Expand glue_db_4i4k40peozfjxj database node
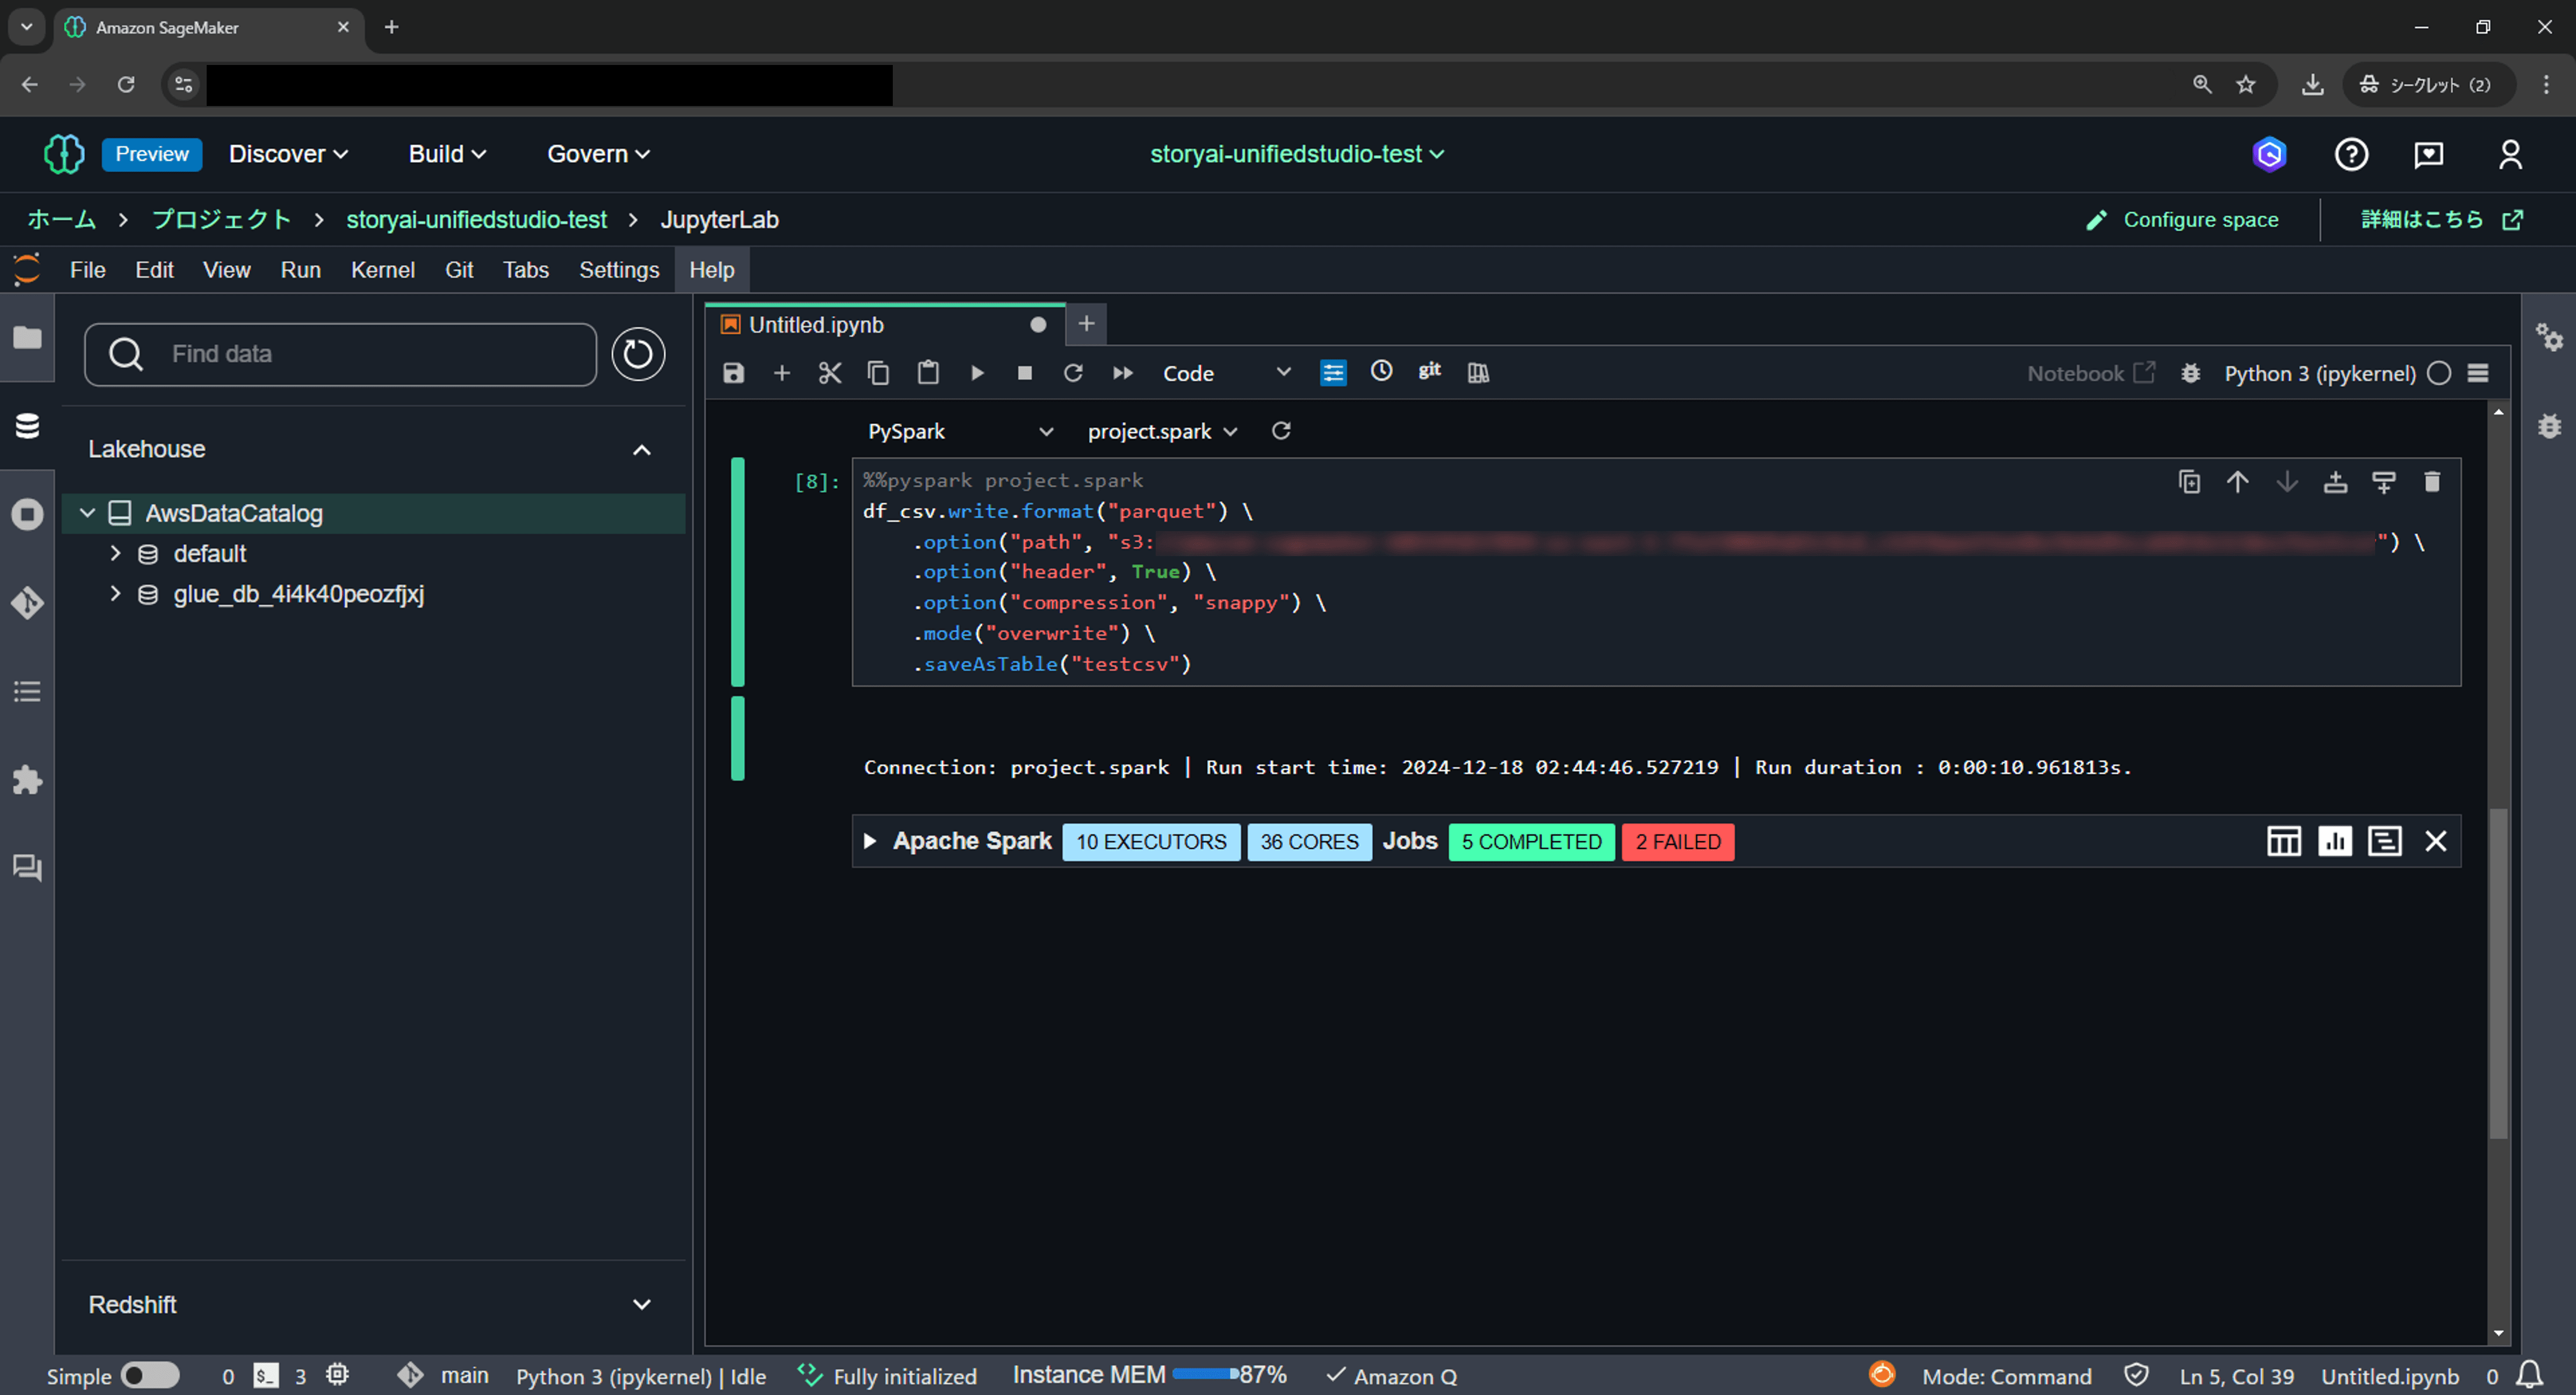Viewport: 2576px width, 1395px height. (x=115, y=594)
